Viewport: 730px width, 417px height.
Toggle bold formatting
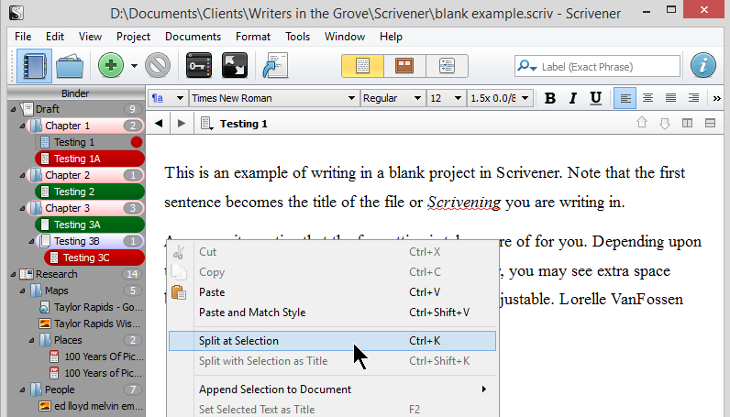[550, 98]
